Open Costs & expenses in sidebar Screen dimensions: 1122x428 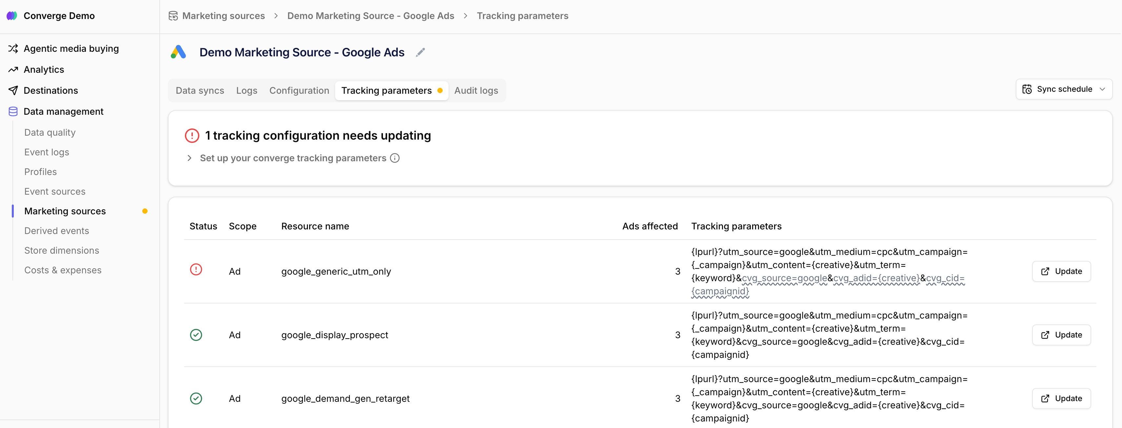point(63,270)
